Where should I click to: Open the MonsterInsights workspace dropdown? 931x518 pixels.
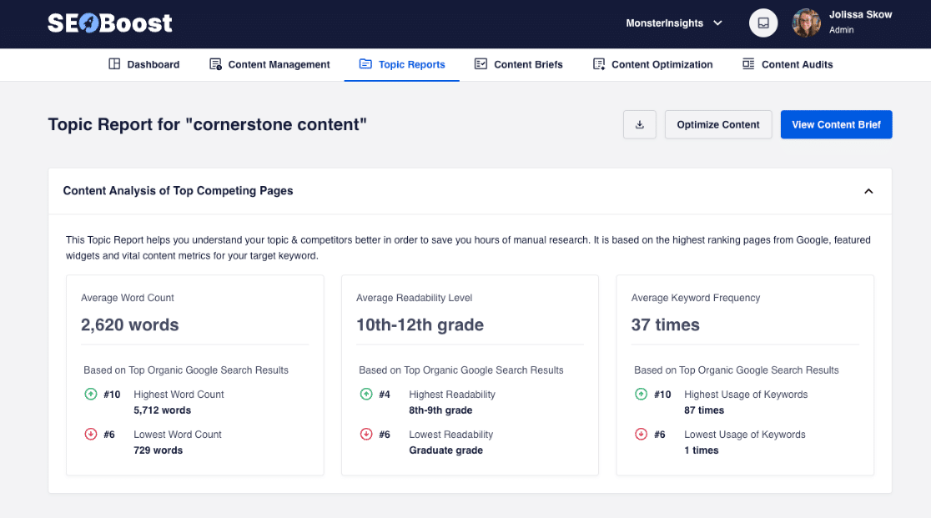pyautogui.click(x=674, y=23)
